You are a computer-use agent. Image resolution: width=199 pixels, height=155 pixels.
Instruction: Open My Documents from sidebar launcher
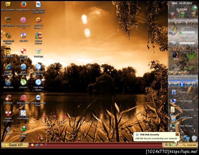(182, 110)
